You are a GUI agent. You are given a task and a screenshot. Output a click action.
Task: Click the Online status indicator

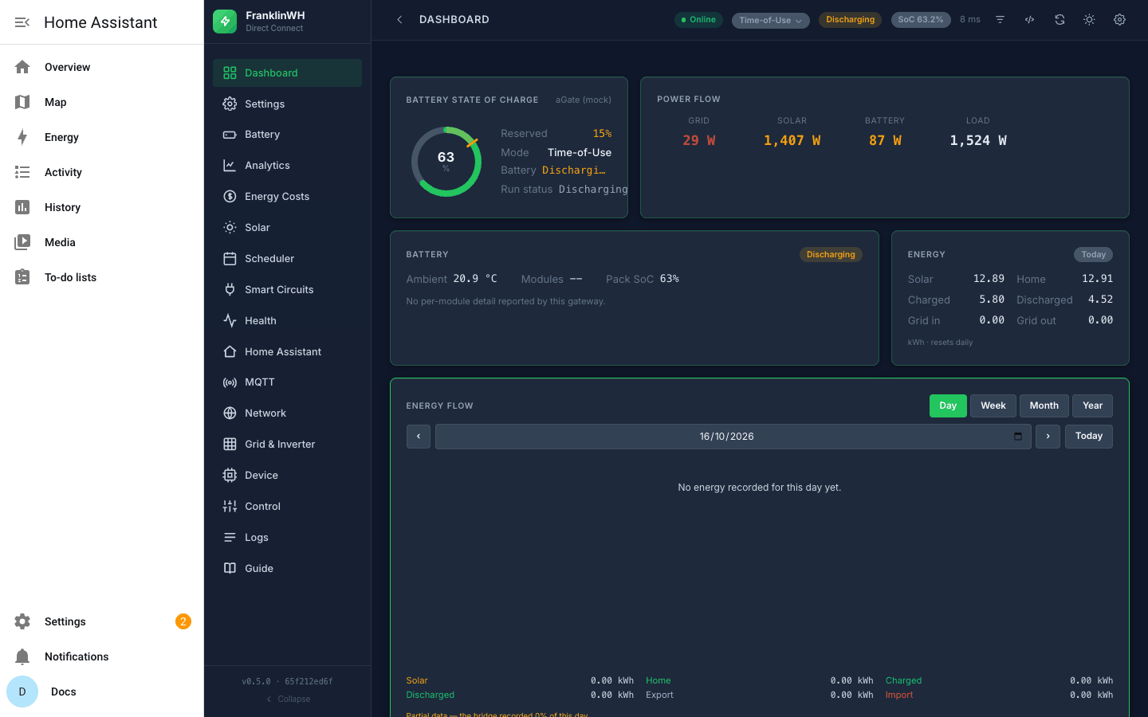point(698,20)
